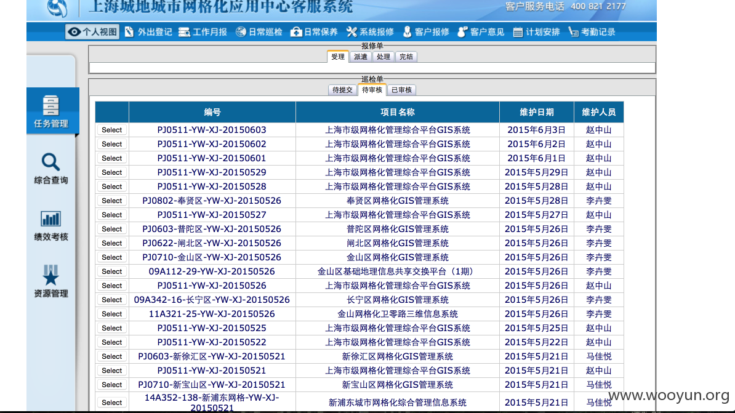The width and height of the screenshot is (735, 413).
Task: Open 考勤记录 in the toolbar
Action: [x=592, y=32]
